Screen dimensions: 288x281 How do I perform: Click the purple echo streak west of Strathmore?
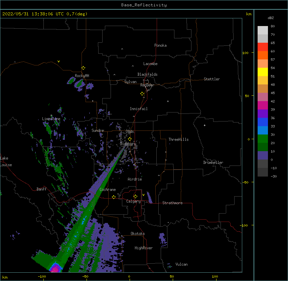pyautogui.click(x=149, y=197)
